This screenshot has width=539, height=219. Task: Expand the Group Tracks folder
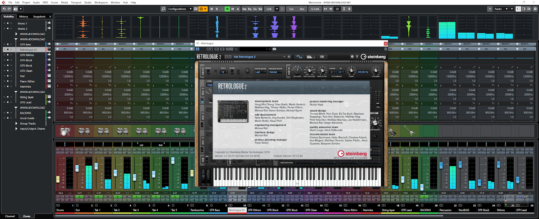(16, 123)
